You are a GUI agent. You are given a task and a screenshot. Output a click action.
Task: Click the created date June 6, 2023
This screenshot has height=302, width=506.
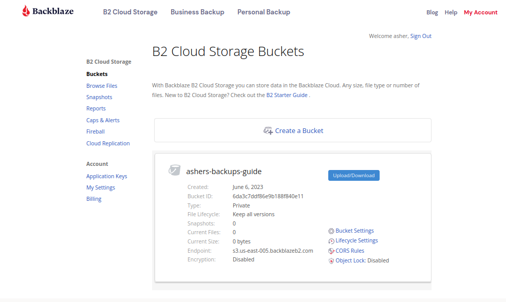248,187
